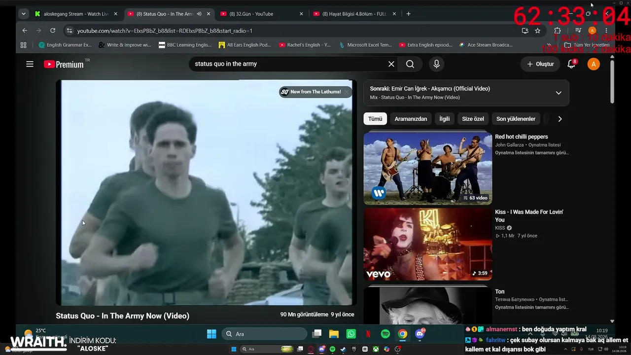Close the aloskegang Stream tab
Screen dimensions: 631x355
pos(116,14)
